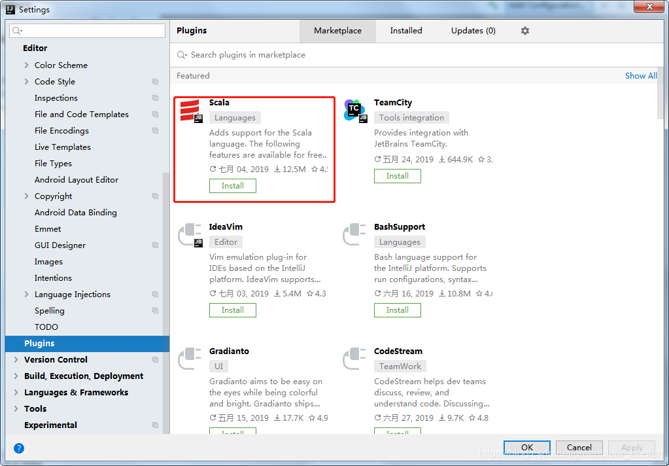Click the Scala plugin logo icon
The height and width of the screenshot is (466, 669).
click(x=191, y=111)
